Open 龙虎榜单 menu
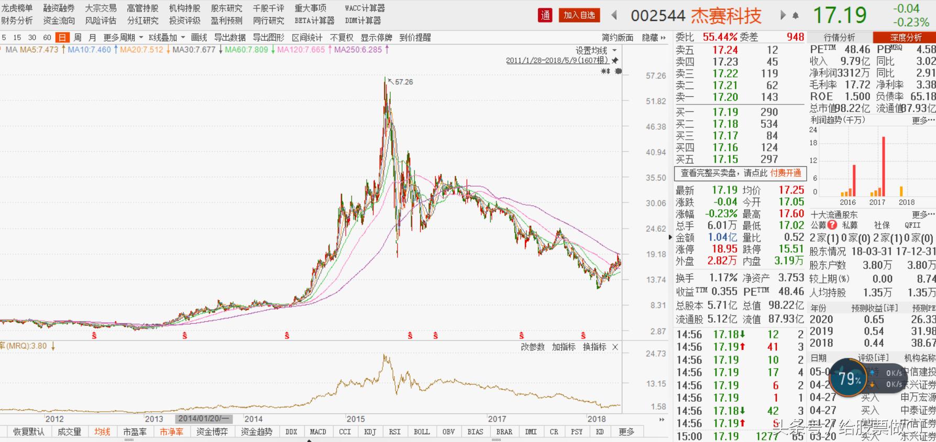The width and height of the screenshot is (936, 442). click(17, 8)
